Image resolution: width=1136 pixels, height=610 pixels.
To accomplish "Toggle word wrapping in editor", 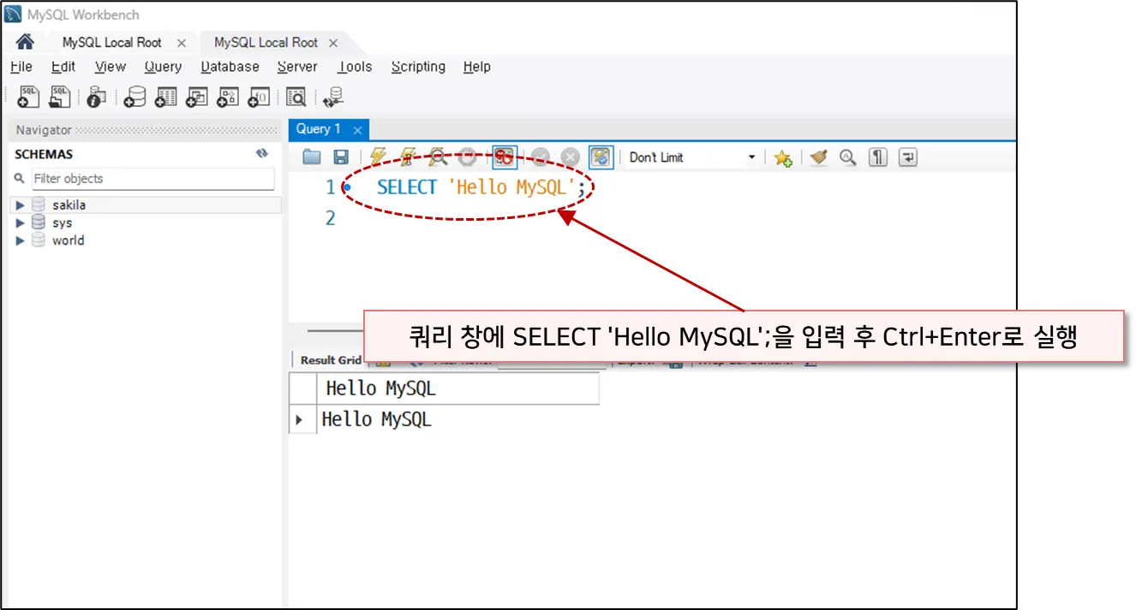I will (x=907, y=157).
